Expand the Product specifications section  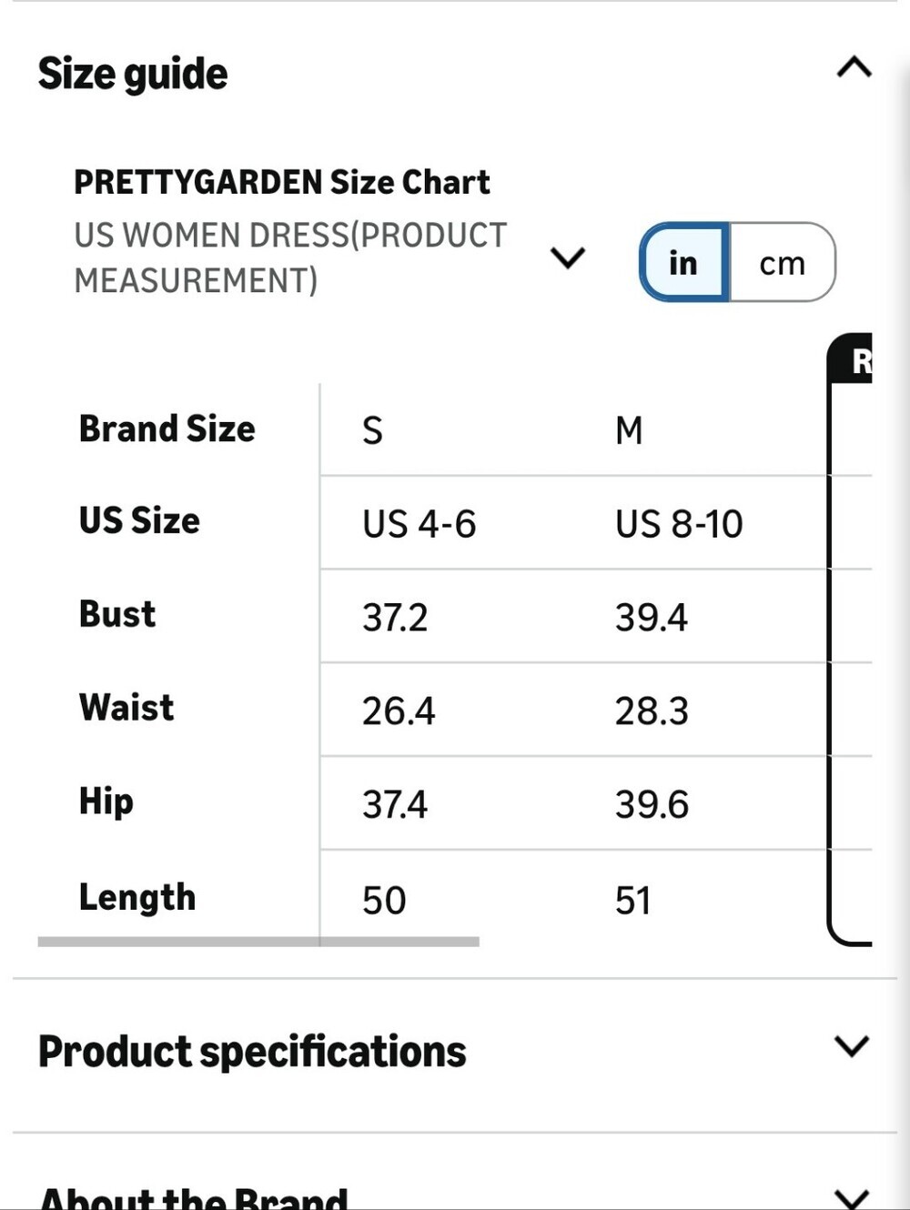(x=852, y=1046)
